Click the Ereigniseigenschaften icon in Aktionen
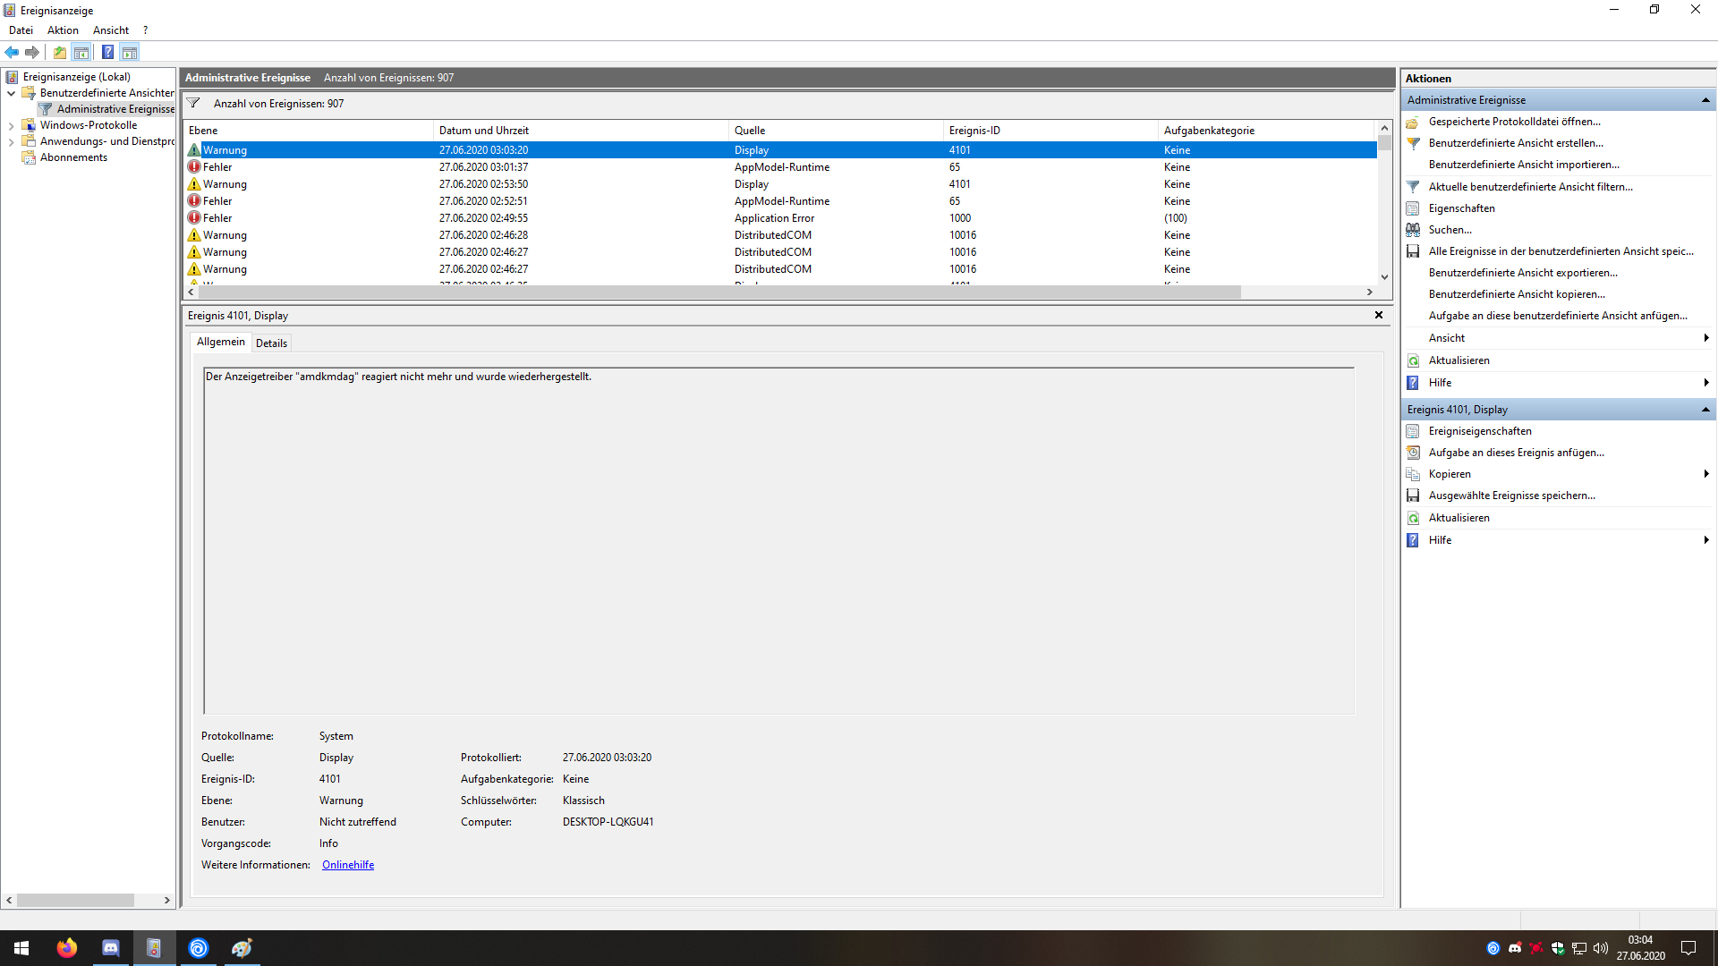1718x966 pixels. (x=1413, y=431)
